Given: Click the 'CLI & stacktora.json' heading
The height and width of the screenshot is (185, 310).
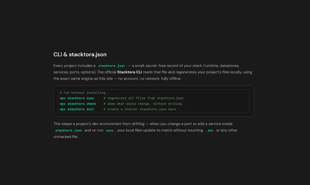Looking at the screenshot, I should coord(80,54).
